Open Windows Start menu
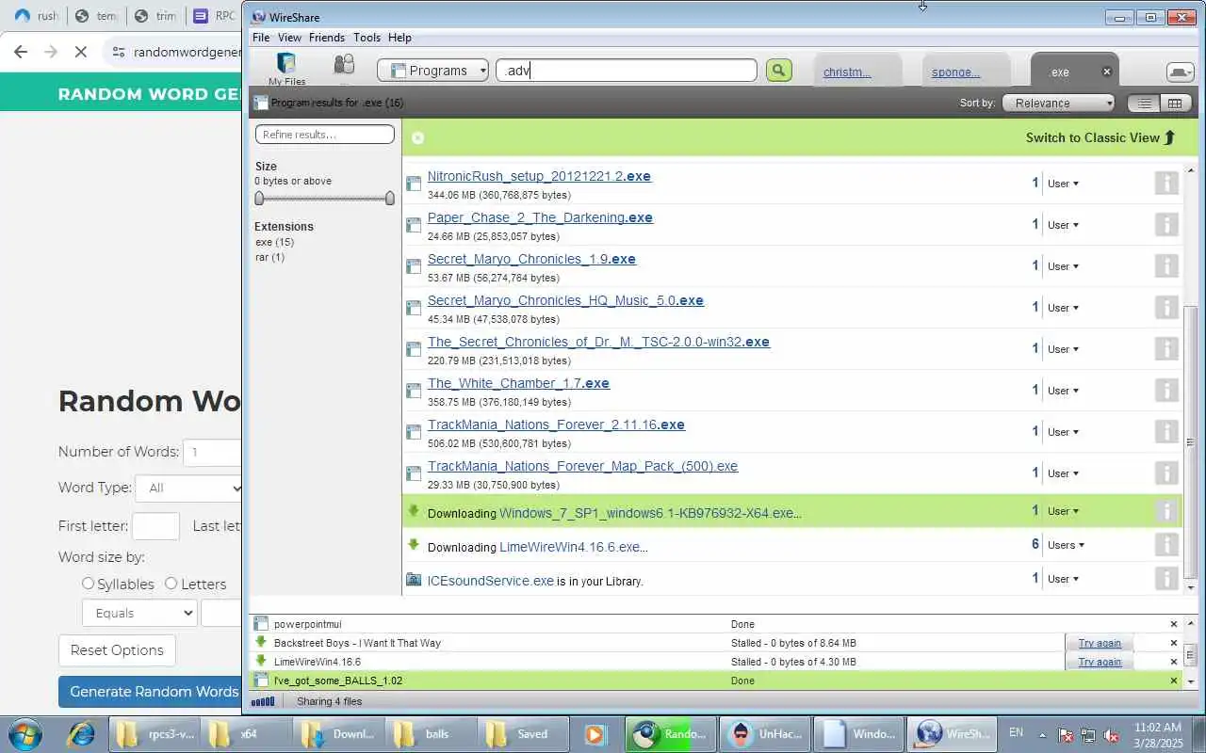Screen dimensions: 1206x753 (x=24, y=734)
